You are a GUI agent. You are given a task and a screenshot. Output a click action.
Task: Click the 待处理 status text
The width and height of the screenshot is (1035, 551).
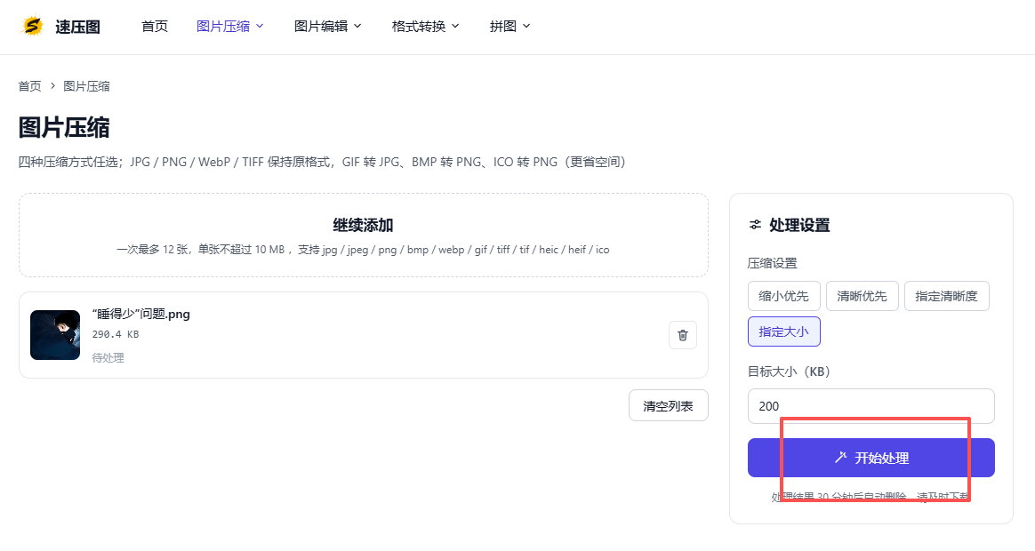[x=108, y=357]
